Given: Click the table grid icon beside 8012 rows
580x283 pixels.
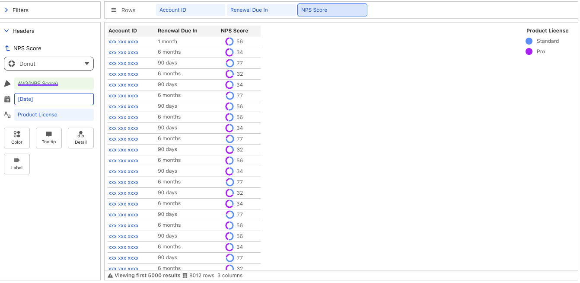Looking at the screenshot, I should pyautogui.click(x=185, y=275).
